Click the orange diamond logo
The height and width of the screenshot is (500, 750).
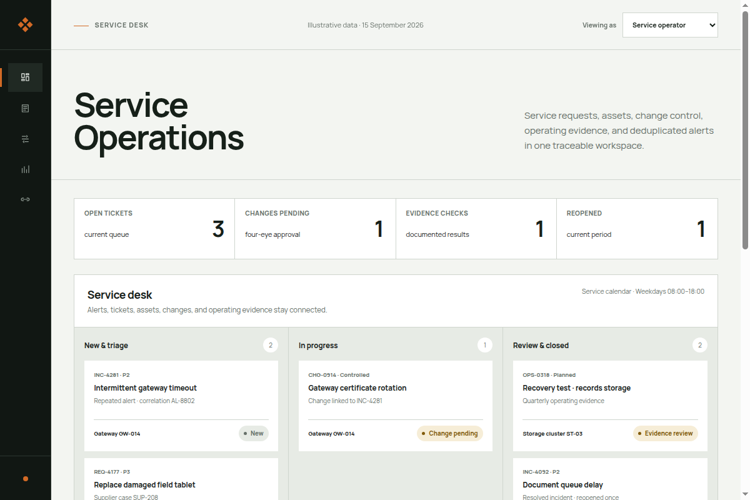click(x=25, y=25)
